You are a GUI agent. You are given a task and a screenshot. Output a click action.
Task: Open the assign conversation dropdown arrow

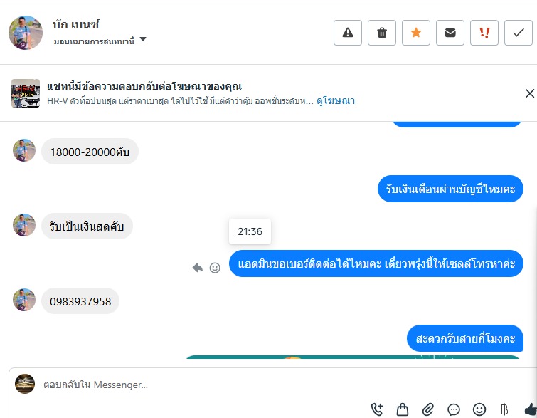143,40
